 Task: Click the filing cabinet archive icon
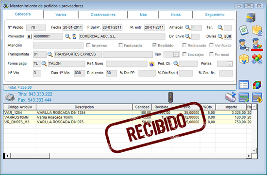[250, 17]
